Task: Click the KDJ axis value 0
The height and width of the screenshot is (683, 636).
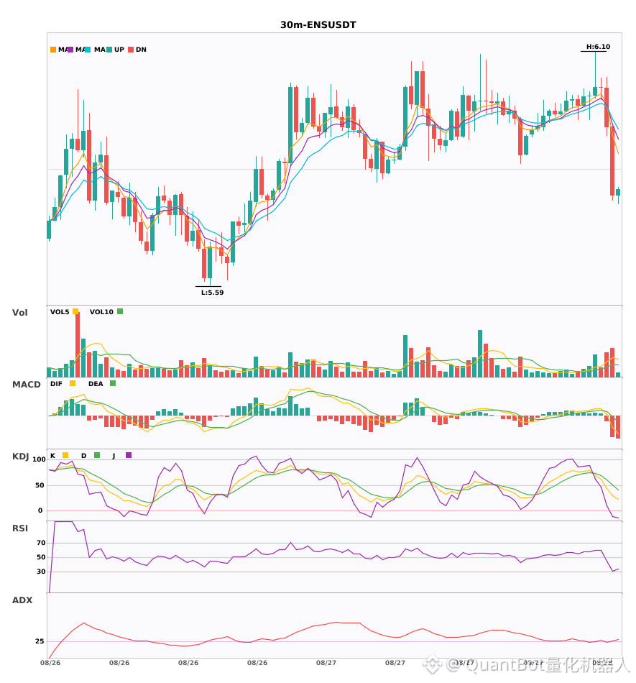Action: pyautogui.click(x=40, y=510)
